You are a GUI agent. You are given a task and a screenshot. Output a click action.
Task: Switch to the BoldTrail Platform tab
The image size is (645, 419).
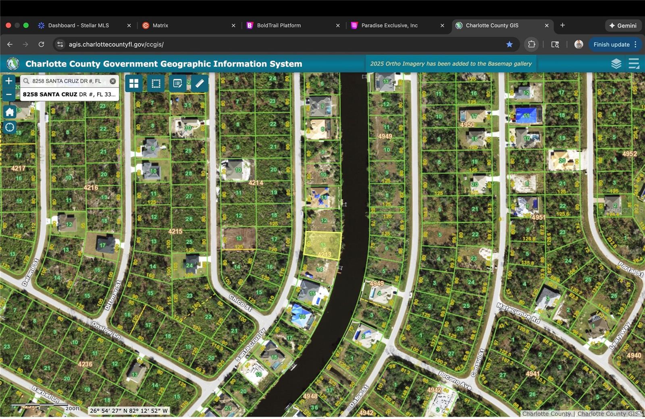[x=279, y=25]
